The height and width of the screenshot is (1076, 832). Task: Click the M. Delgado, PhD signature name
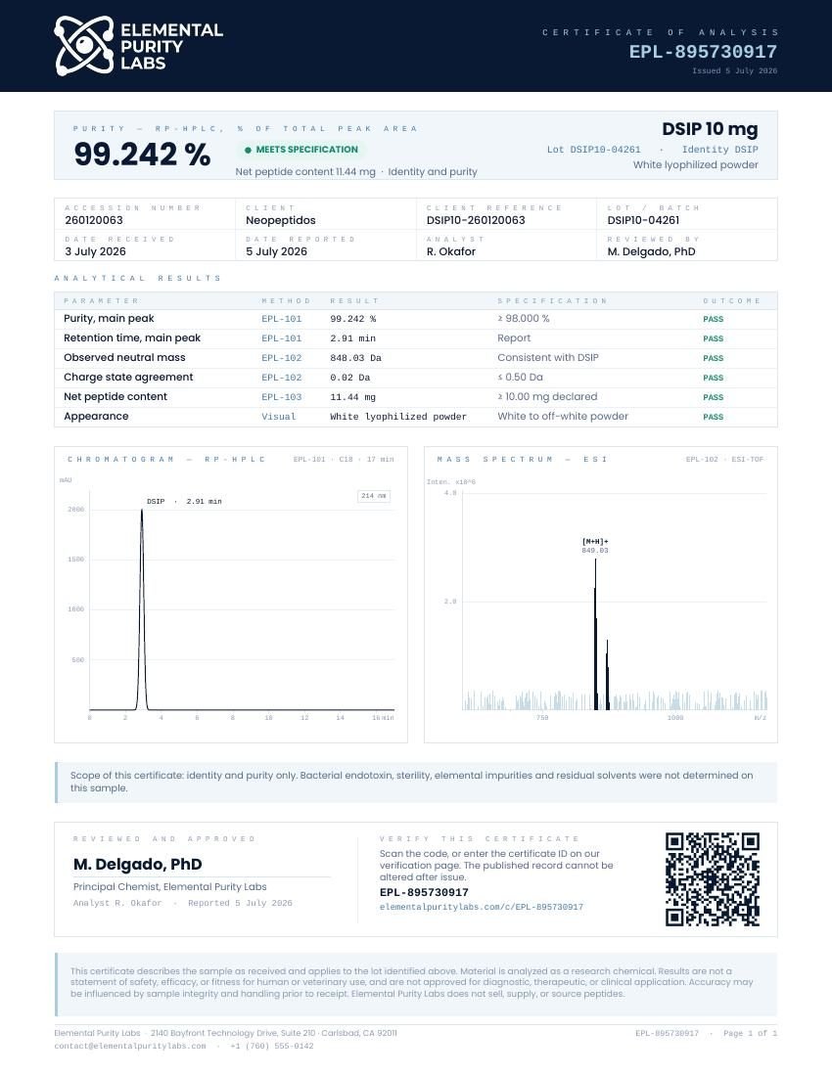[137, 865]
